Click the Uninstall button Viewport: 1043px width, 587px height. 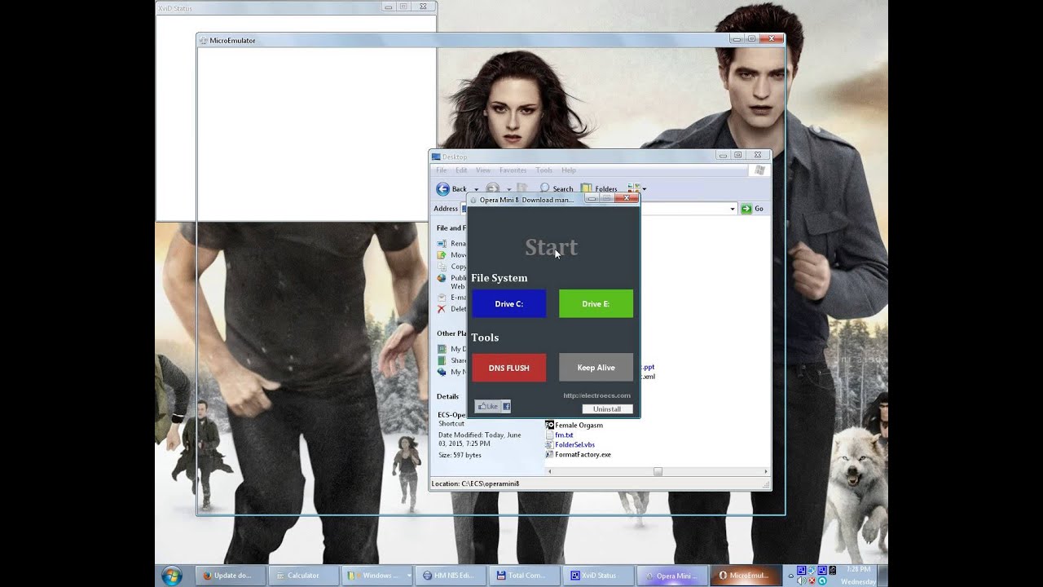(x=607, y=409)
